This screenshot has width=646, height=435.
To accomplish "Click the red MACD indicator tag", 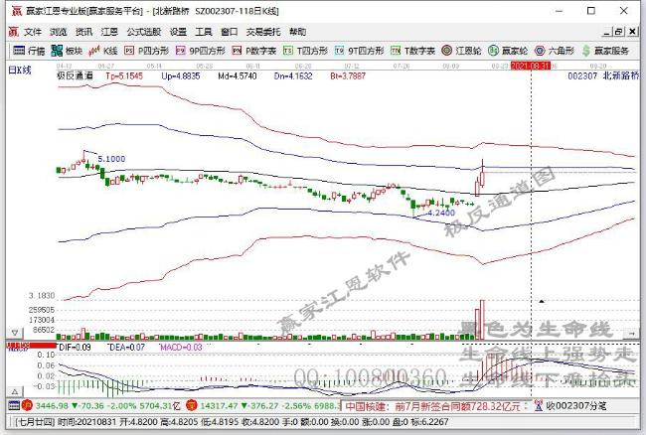I will tap(32, 346).
